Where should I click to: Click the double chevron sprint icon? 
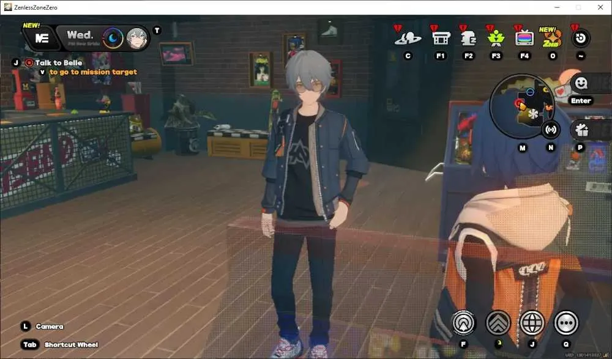coord(498,323)
